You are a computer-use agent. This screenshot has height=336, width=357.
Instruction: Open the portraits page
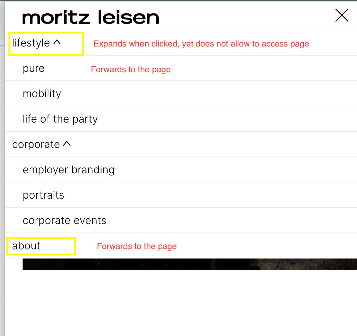pos(43,195)
